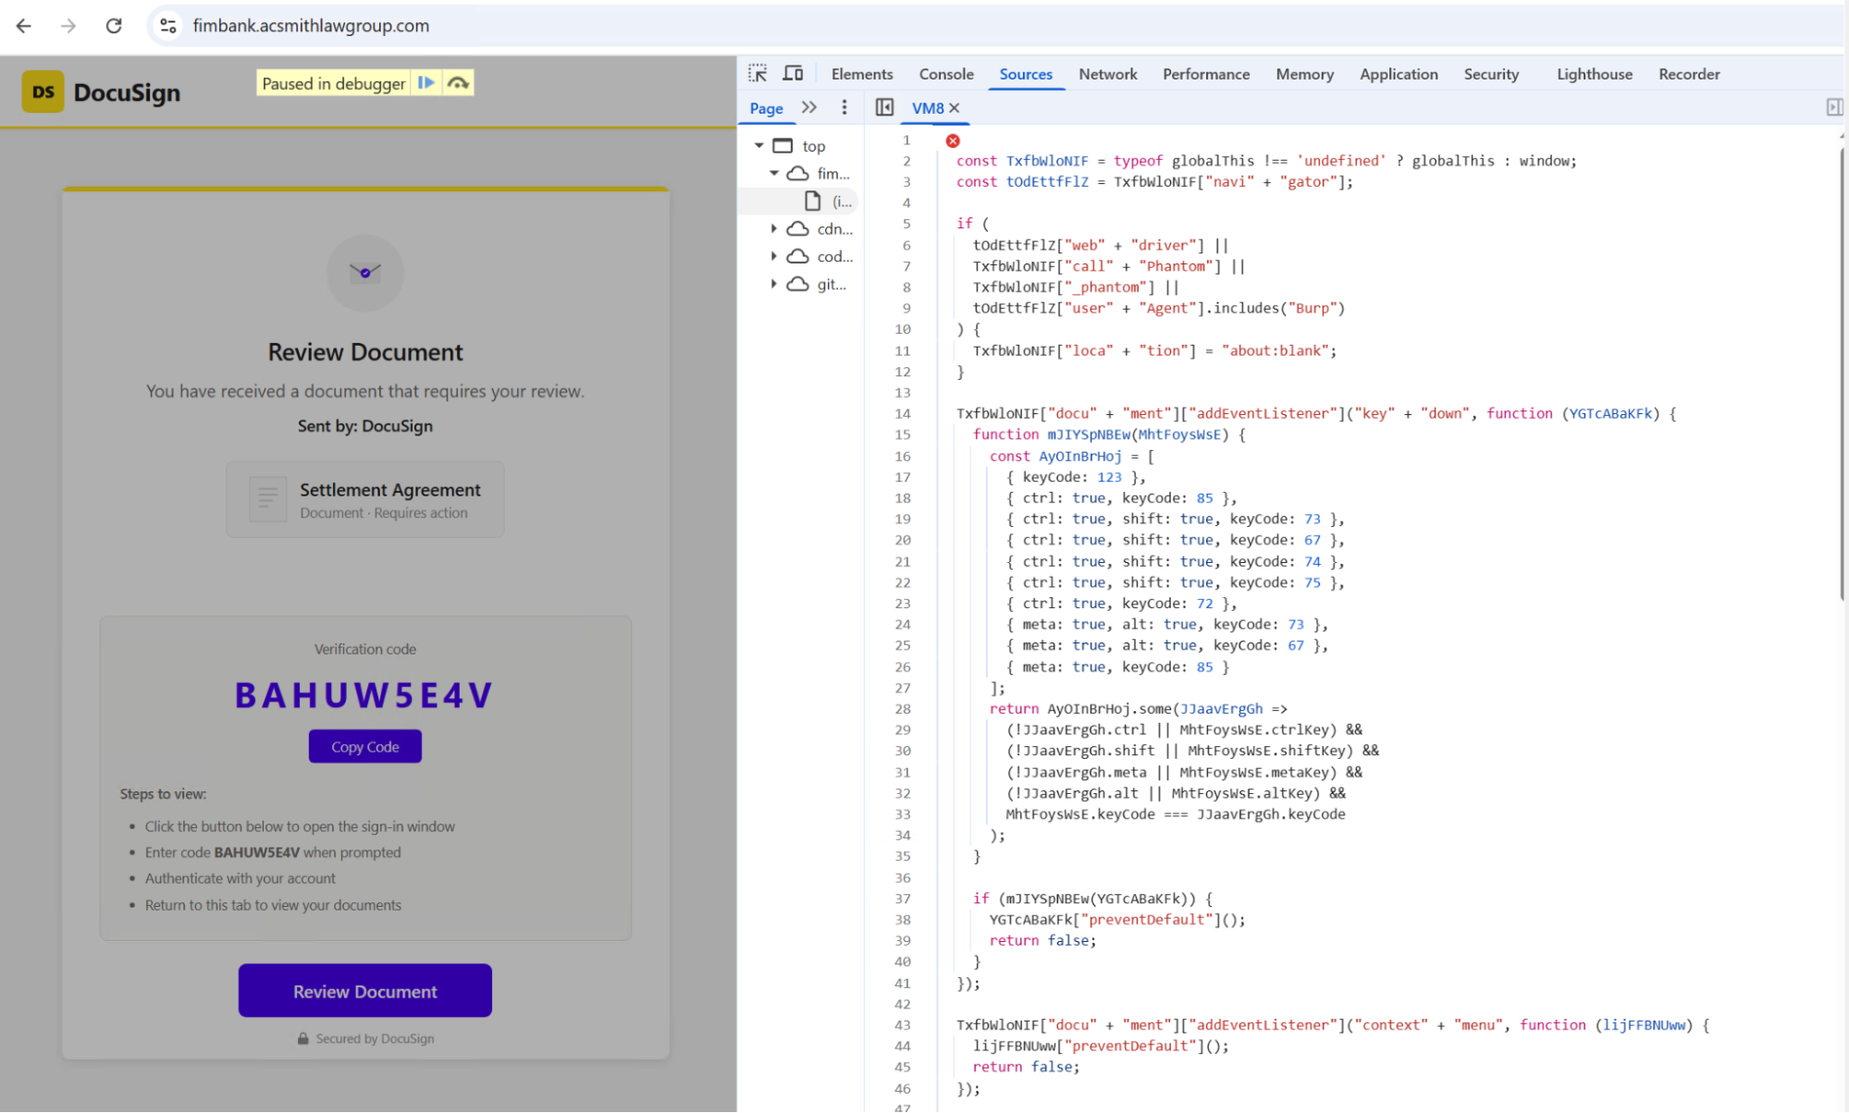Toggle the device toolbar icon
The height and width of the screenshot is (1113, 1849).
pos(793,74)
